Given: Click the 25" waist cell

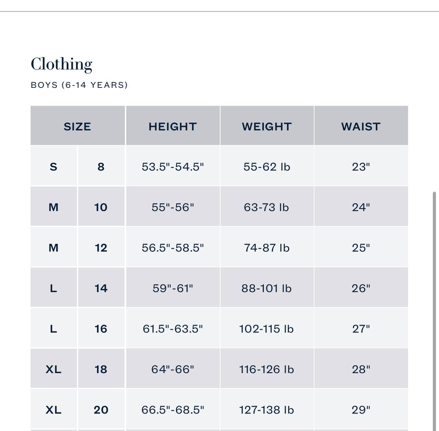Looking at the screenshot, I should coord(361,248).
